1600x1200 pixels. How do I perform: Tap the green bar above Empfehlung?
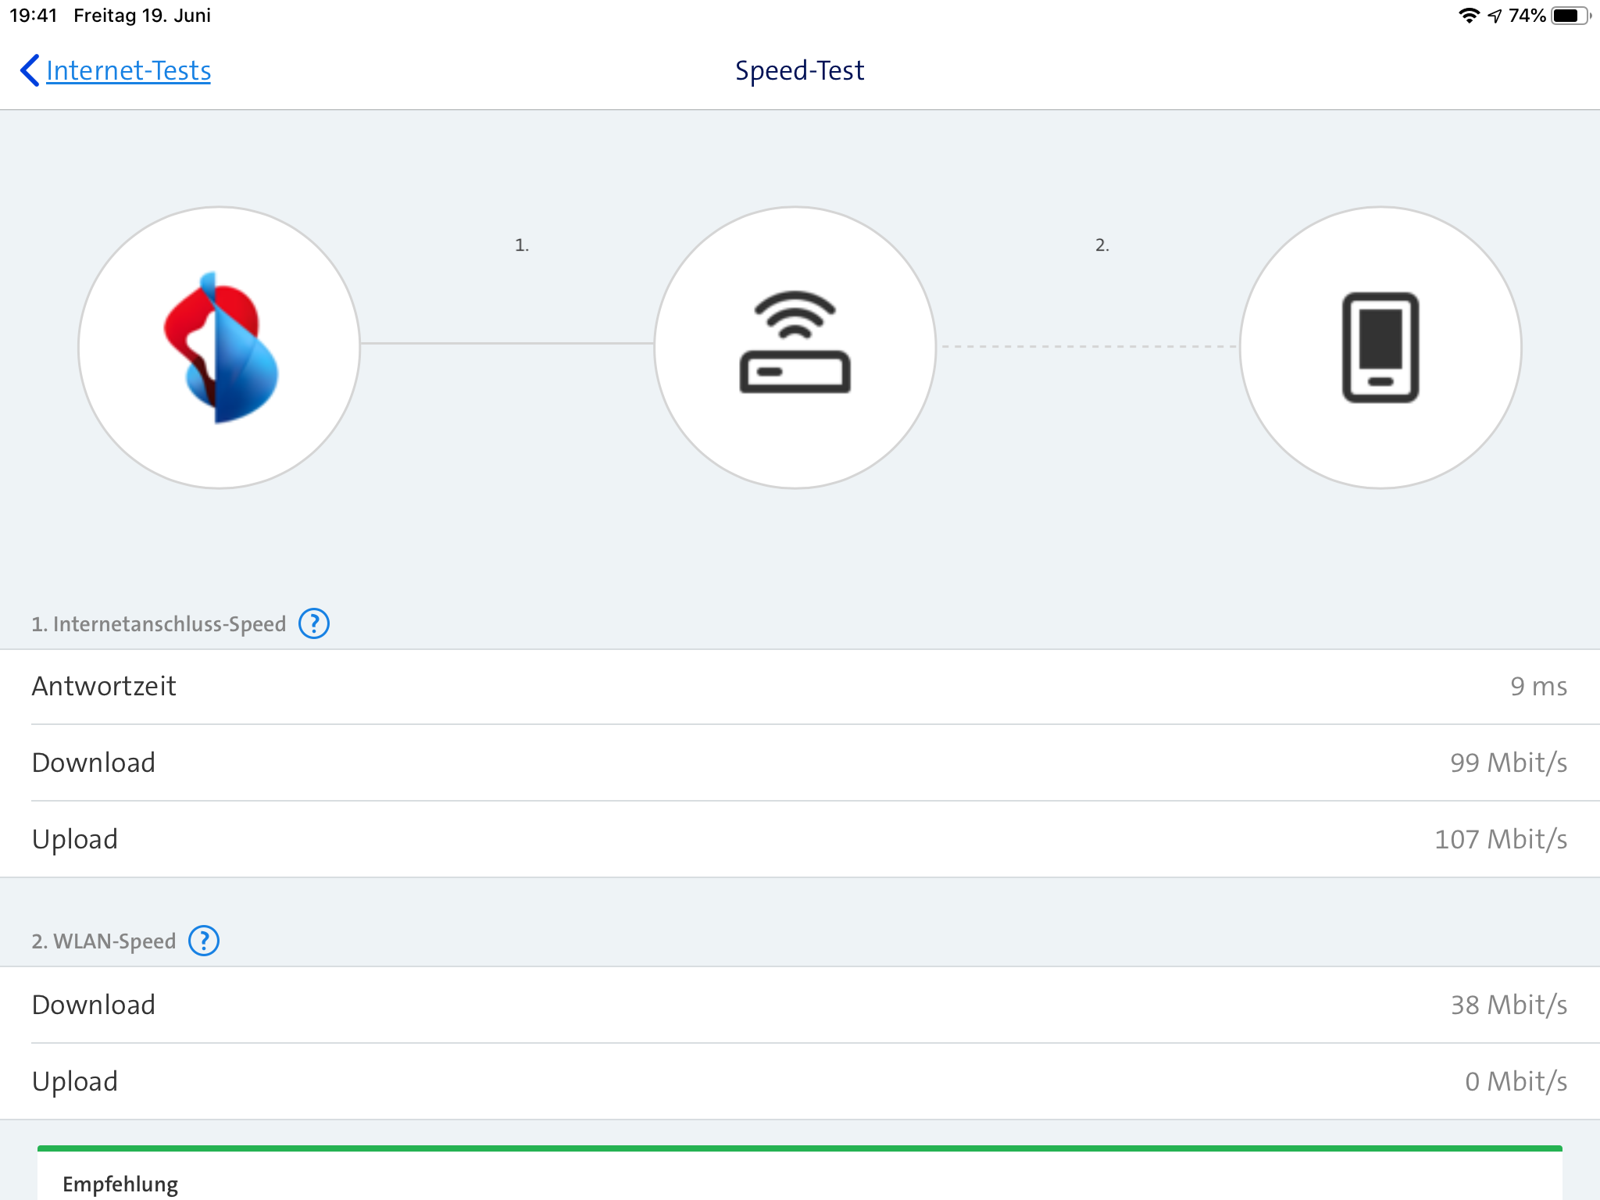pyautogui.click(x=800, y=1148)
